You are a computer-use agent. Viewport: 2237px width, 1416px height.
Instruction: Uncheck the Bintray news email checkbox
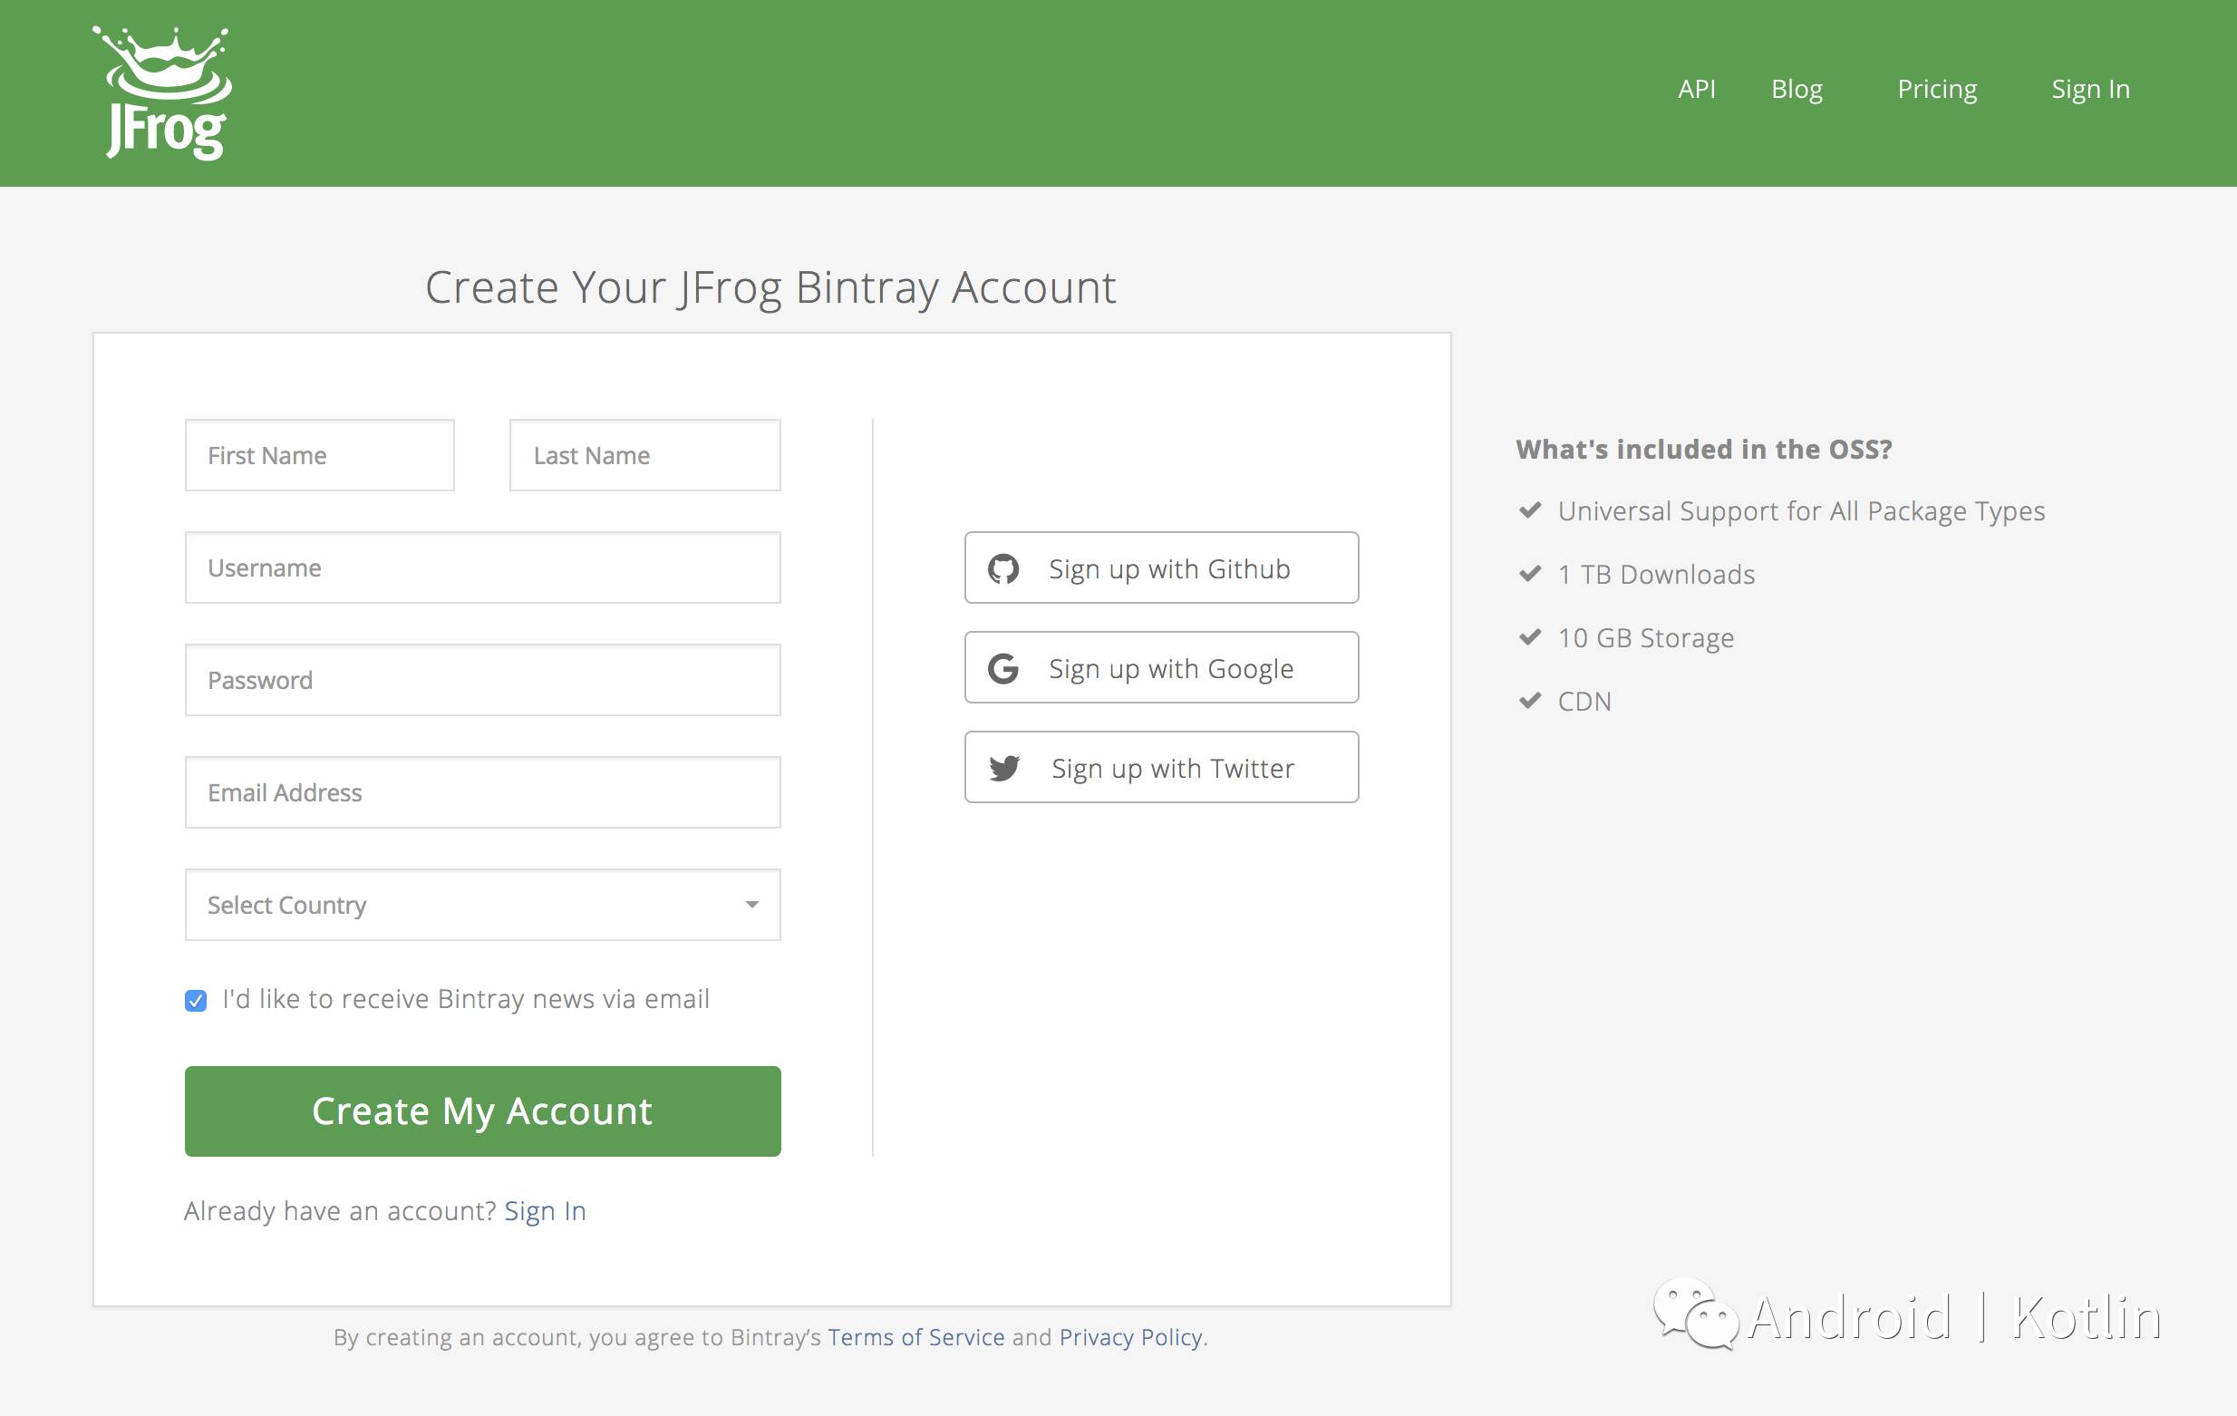[x=195, y=1001]
